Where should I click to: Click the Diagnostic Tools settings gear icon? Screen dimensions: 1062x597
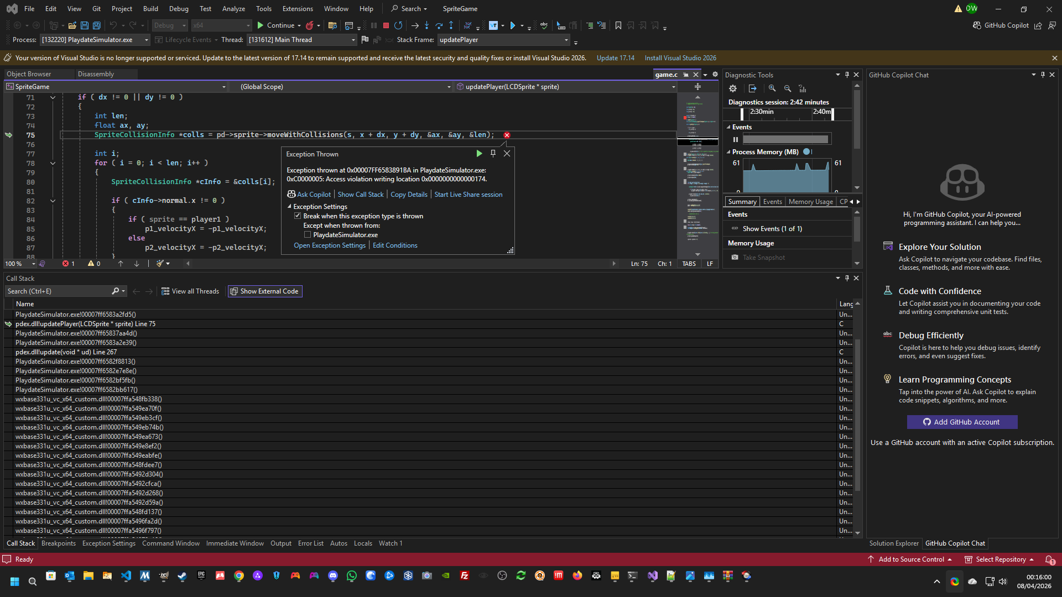732,88
